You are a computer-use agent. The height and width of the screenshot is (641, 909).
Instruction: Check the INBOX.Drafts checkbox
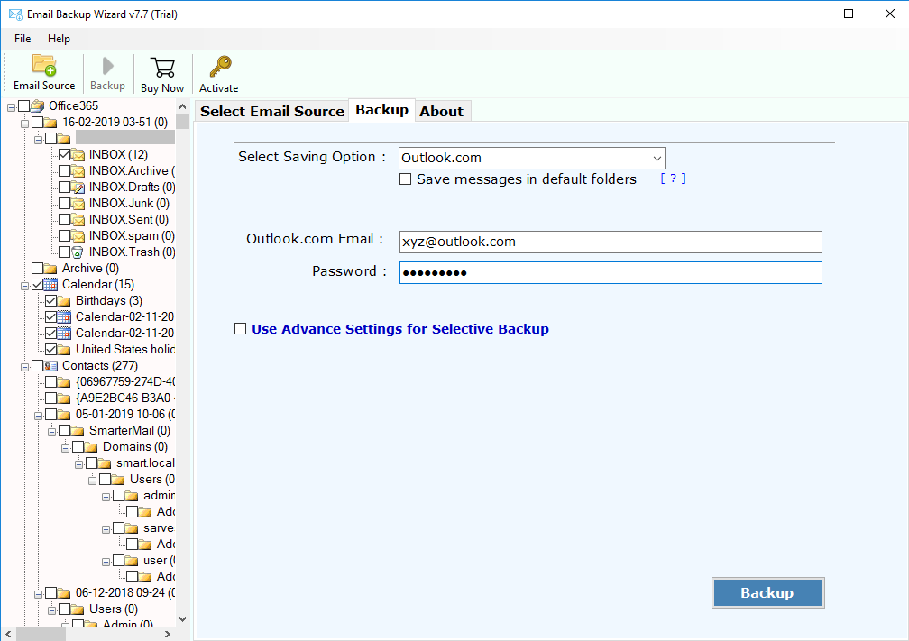click(x=64, y=188)
